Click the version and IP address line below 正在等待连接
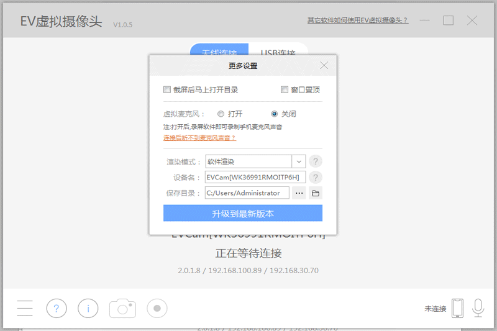Viewport: 497px width, 331px height. 248,271
